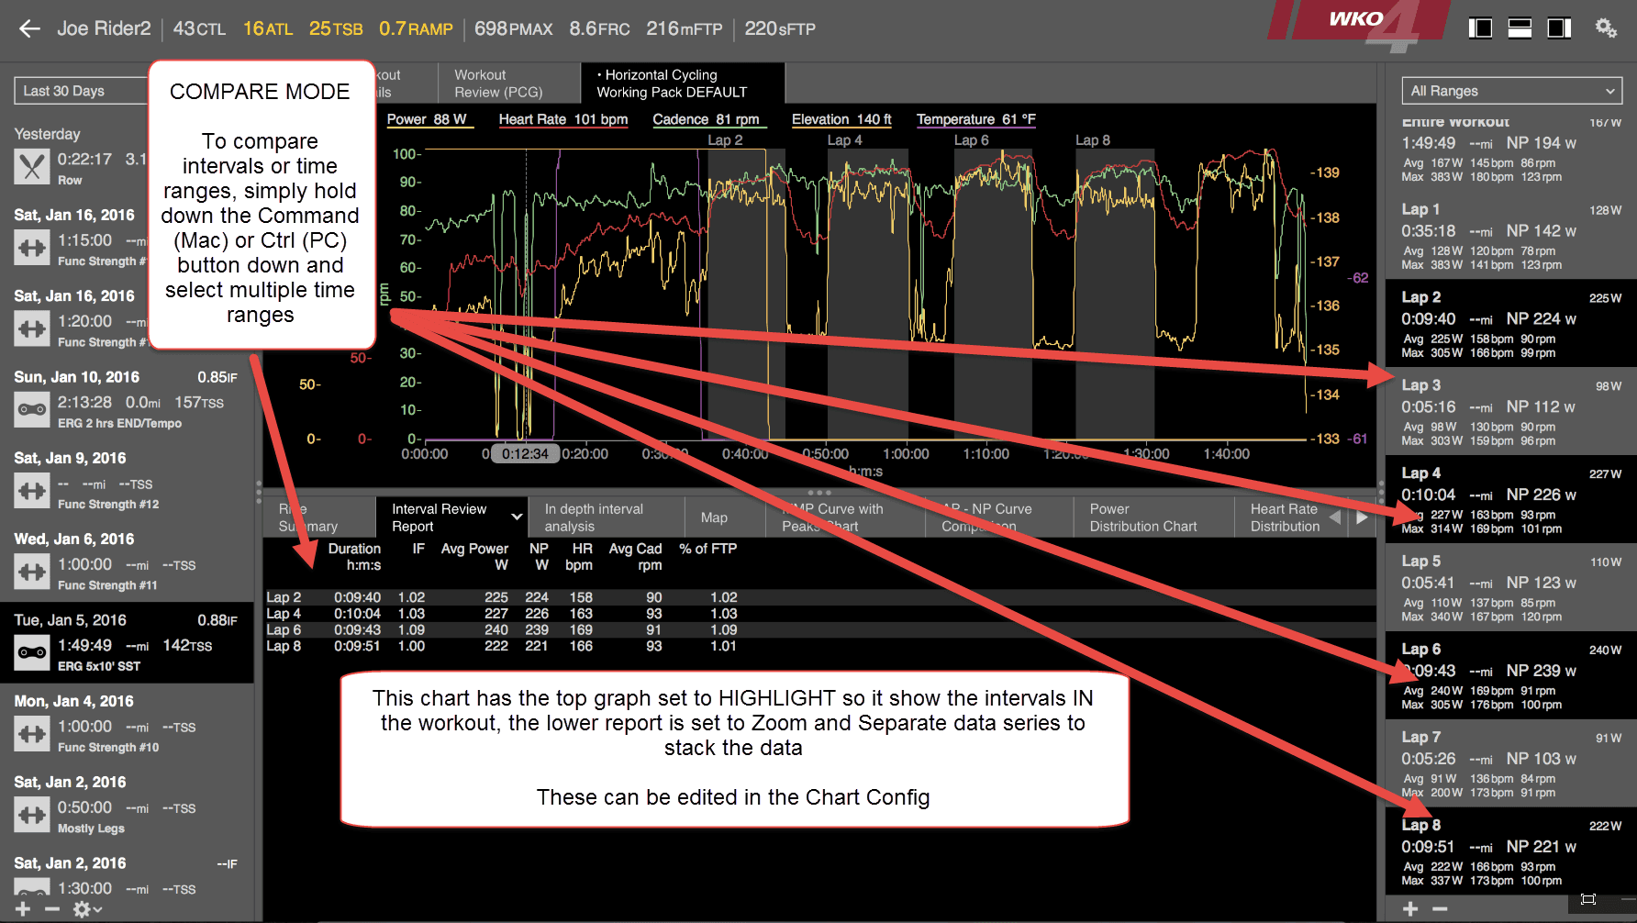Select Entire Workout range 1:49:49
The height and width of the screenshot is (923, 1637).
(x=1510, y=150)
